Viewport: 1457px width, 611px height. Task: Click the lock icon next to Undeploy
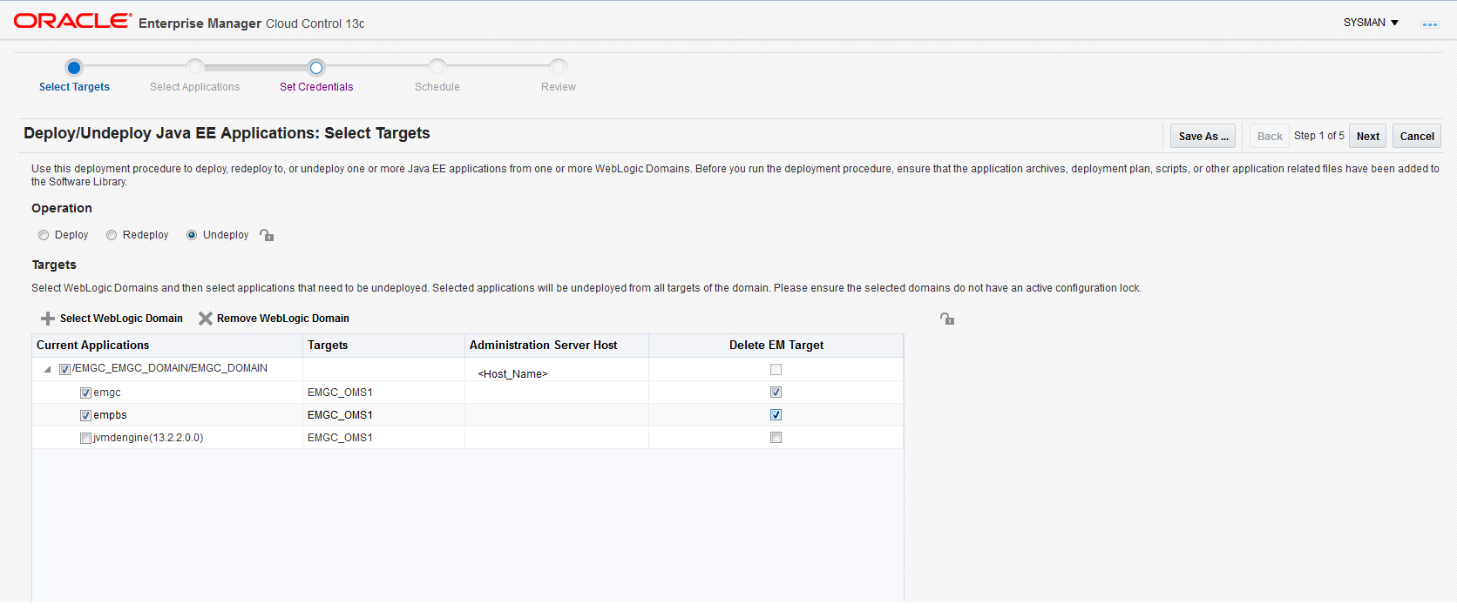[x=267, y=235]
